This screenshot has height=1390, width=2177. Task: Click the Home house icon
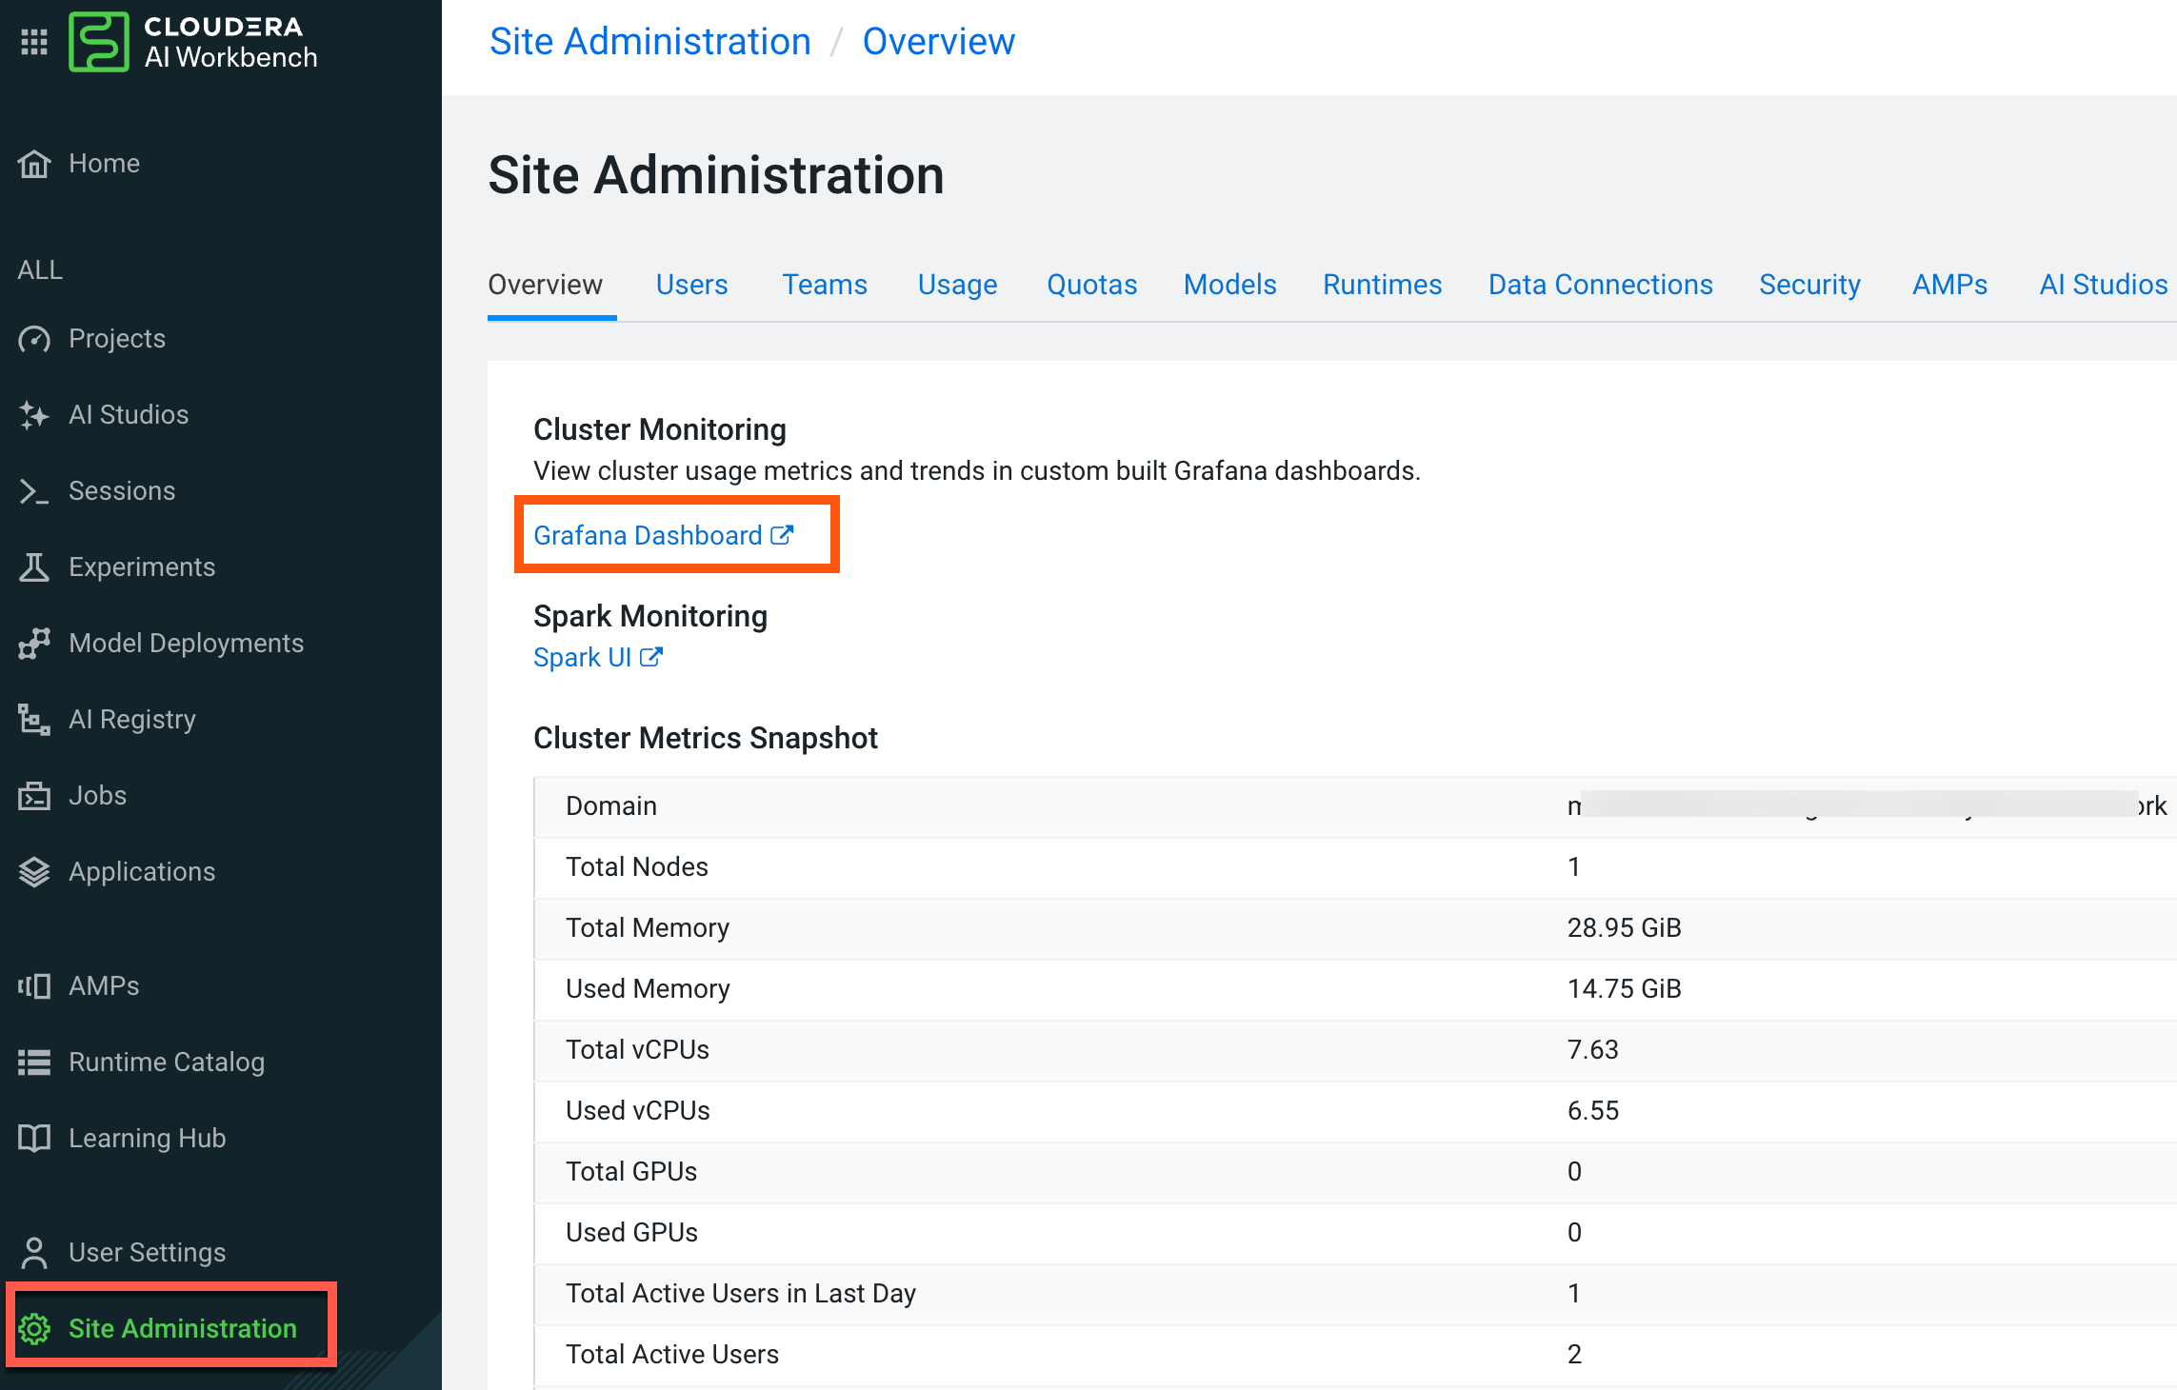(x=34, y=164)
